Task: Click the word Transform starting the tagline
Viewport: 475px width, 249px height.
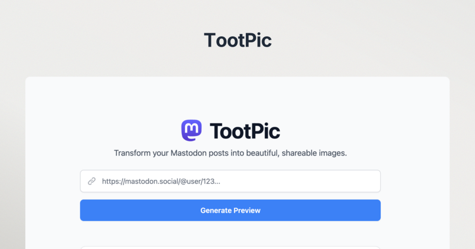Action: pos(132,153)
